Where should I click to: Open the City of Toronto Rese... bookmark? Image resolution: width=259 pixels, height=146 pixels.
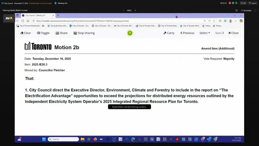168,26
